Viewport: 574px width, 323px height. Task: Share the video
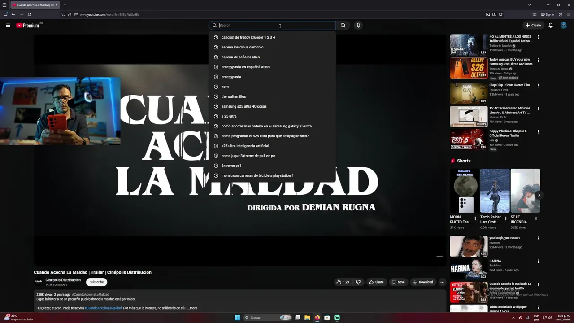pyautogui.click(x=376, y=282)
